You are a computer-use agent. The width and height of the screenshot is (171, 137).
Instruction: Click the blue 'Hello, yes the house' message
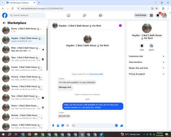93,106
